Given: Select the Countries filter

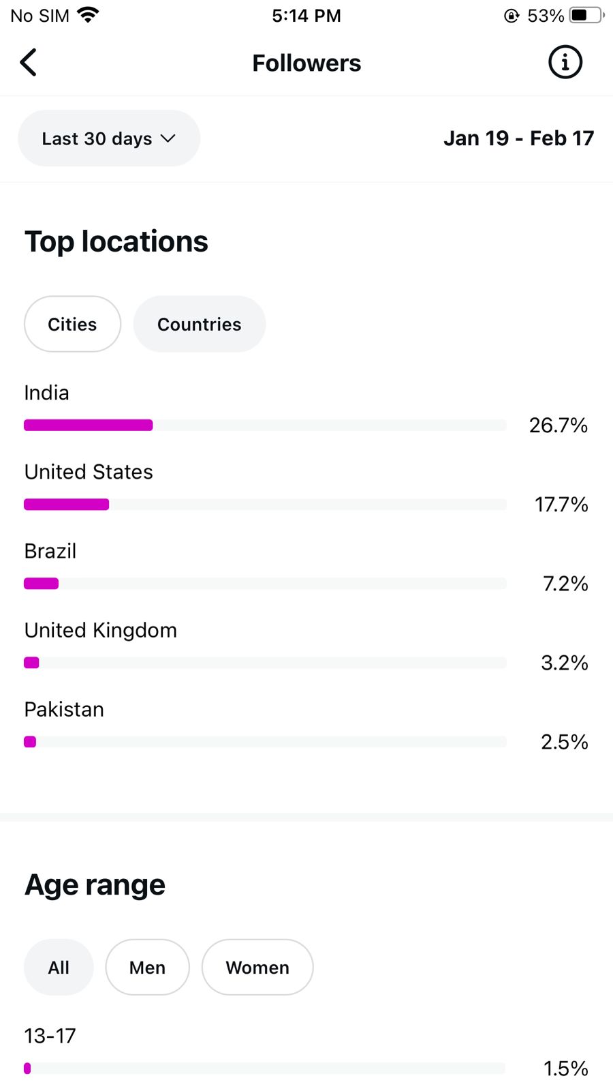Looking at the screenshot, I should pyautogui.click(x=199, y=324).
